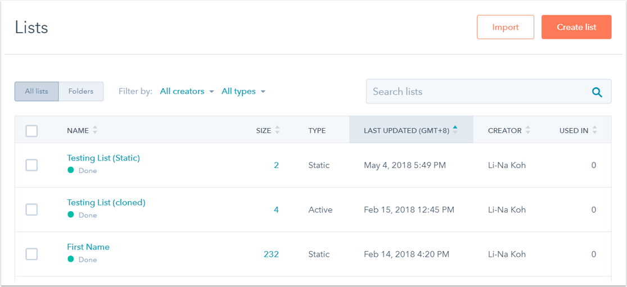627x287 pixels.
Task: Sort by Creator column arrows
Action: (528, 130)
